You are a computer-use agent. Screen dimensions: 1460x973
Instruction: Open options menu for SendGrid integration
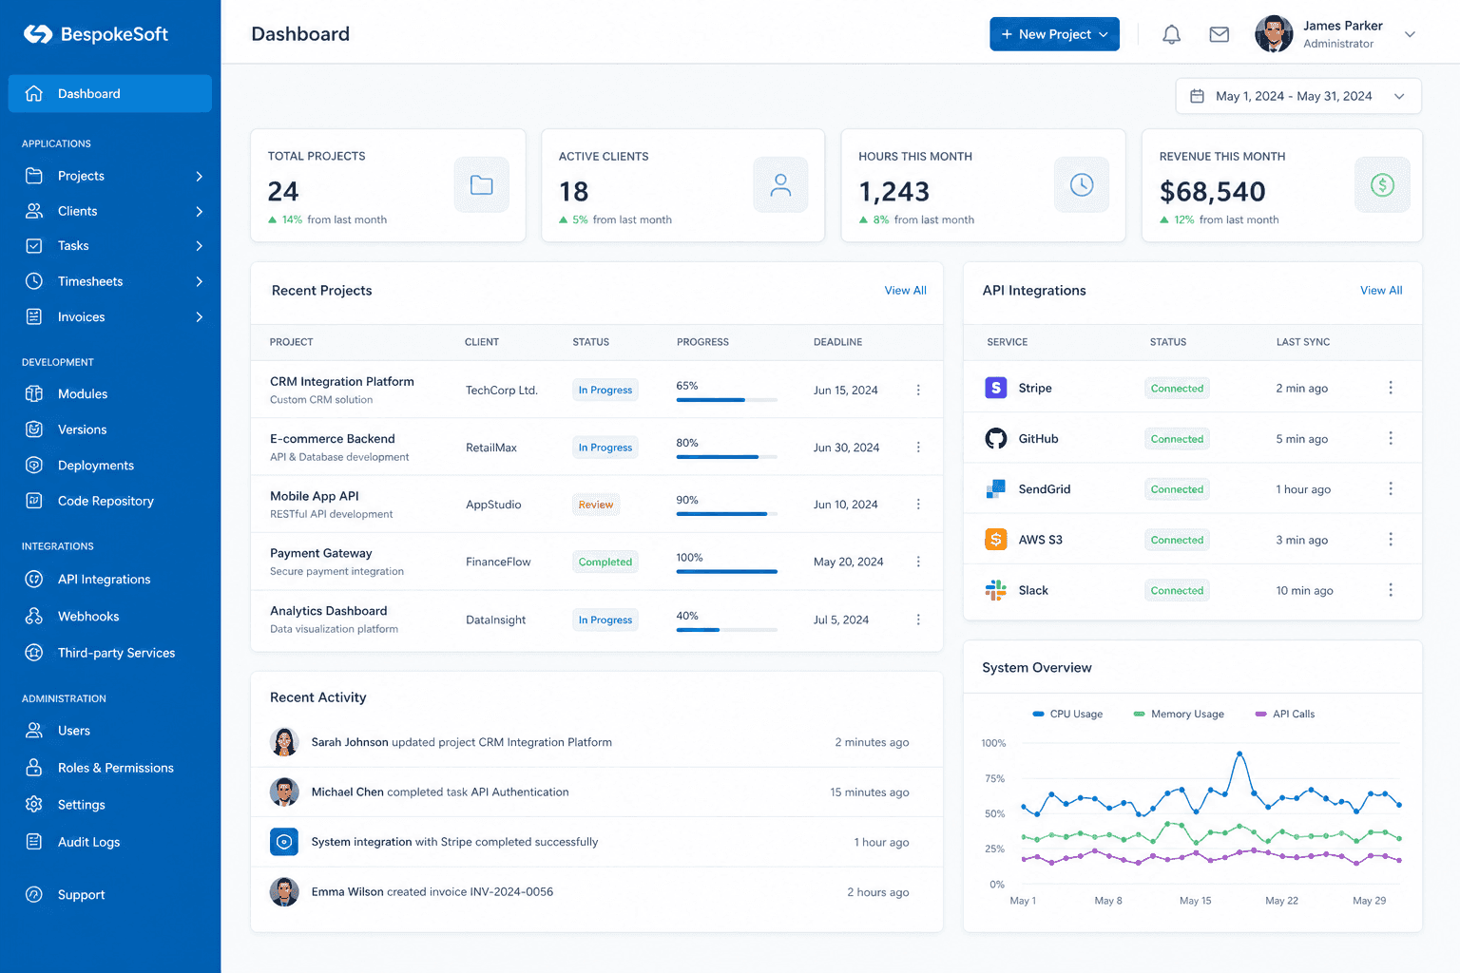(1391, 488)
